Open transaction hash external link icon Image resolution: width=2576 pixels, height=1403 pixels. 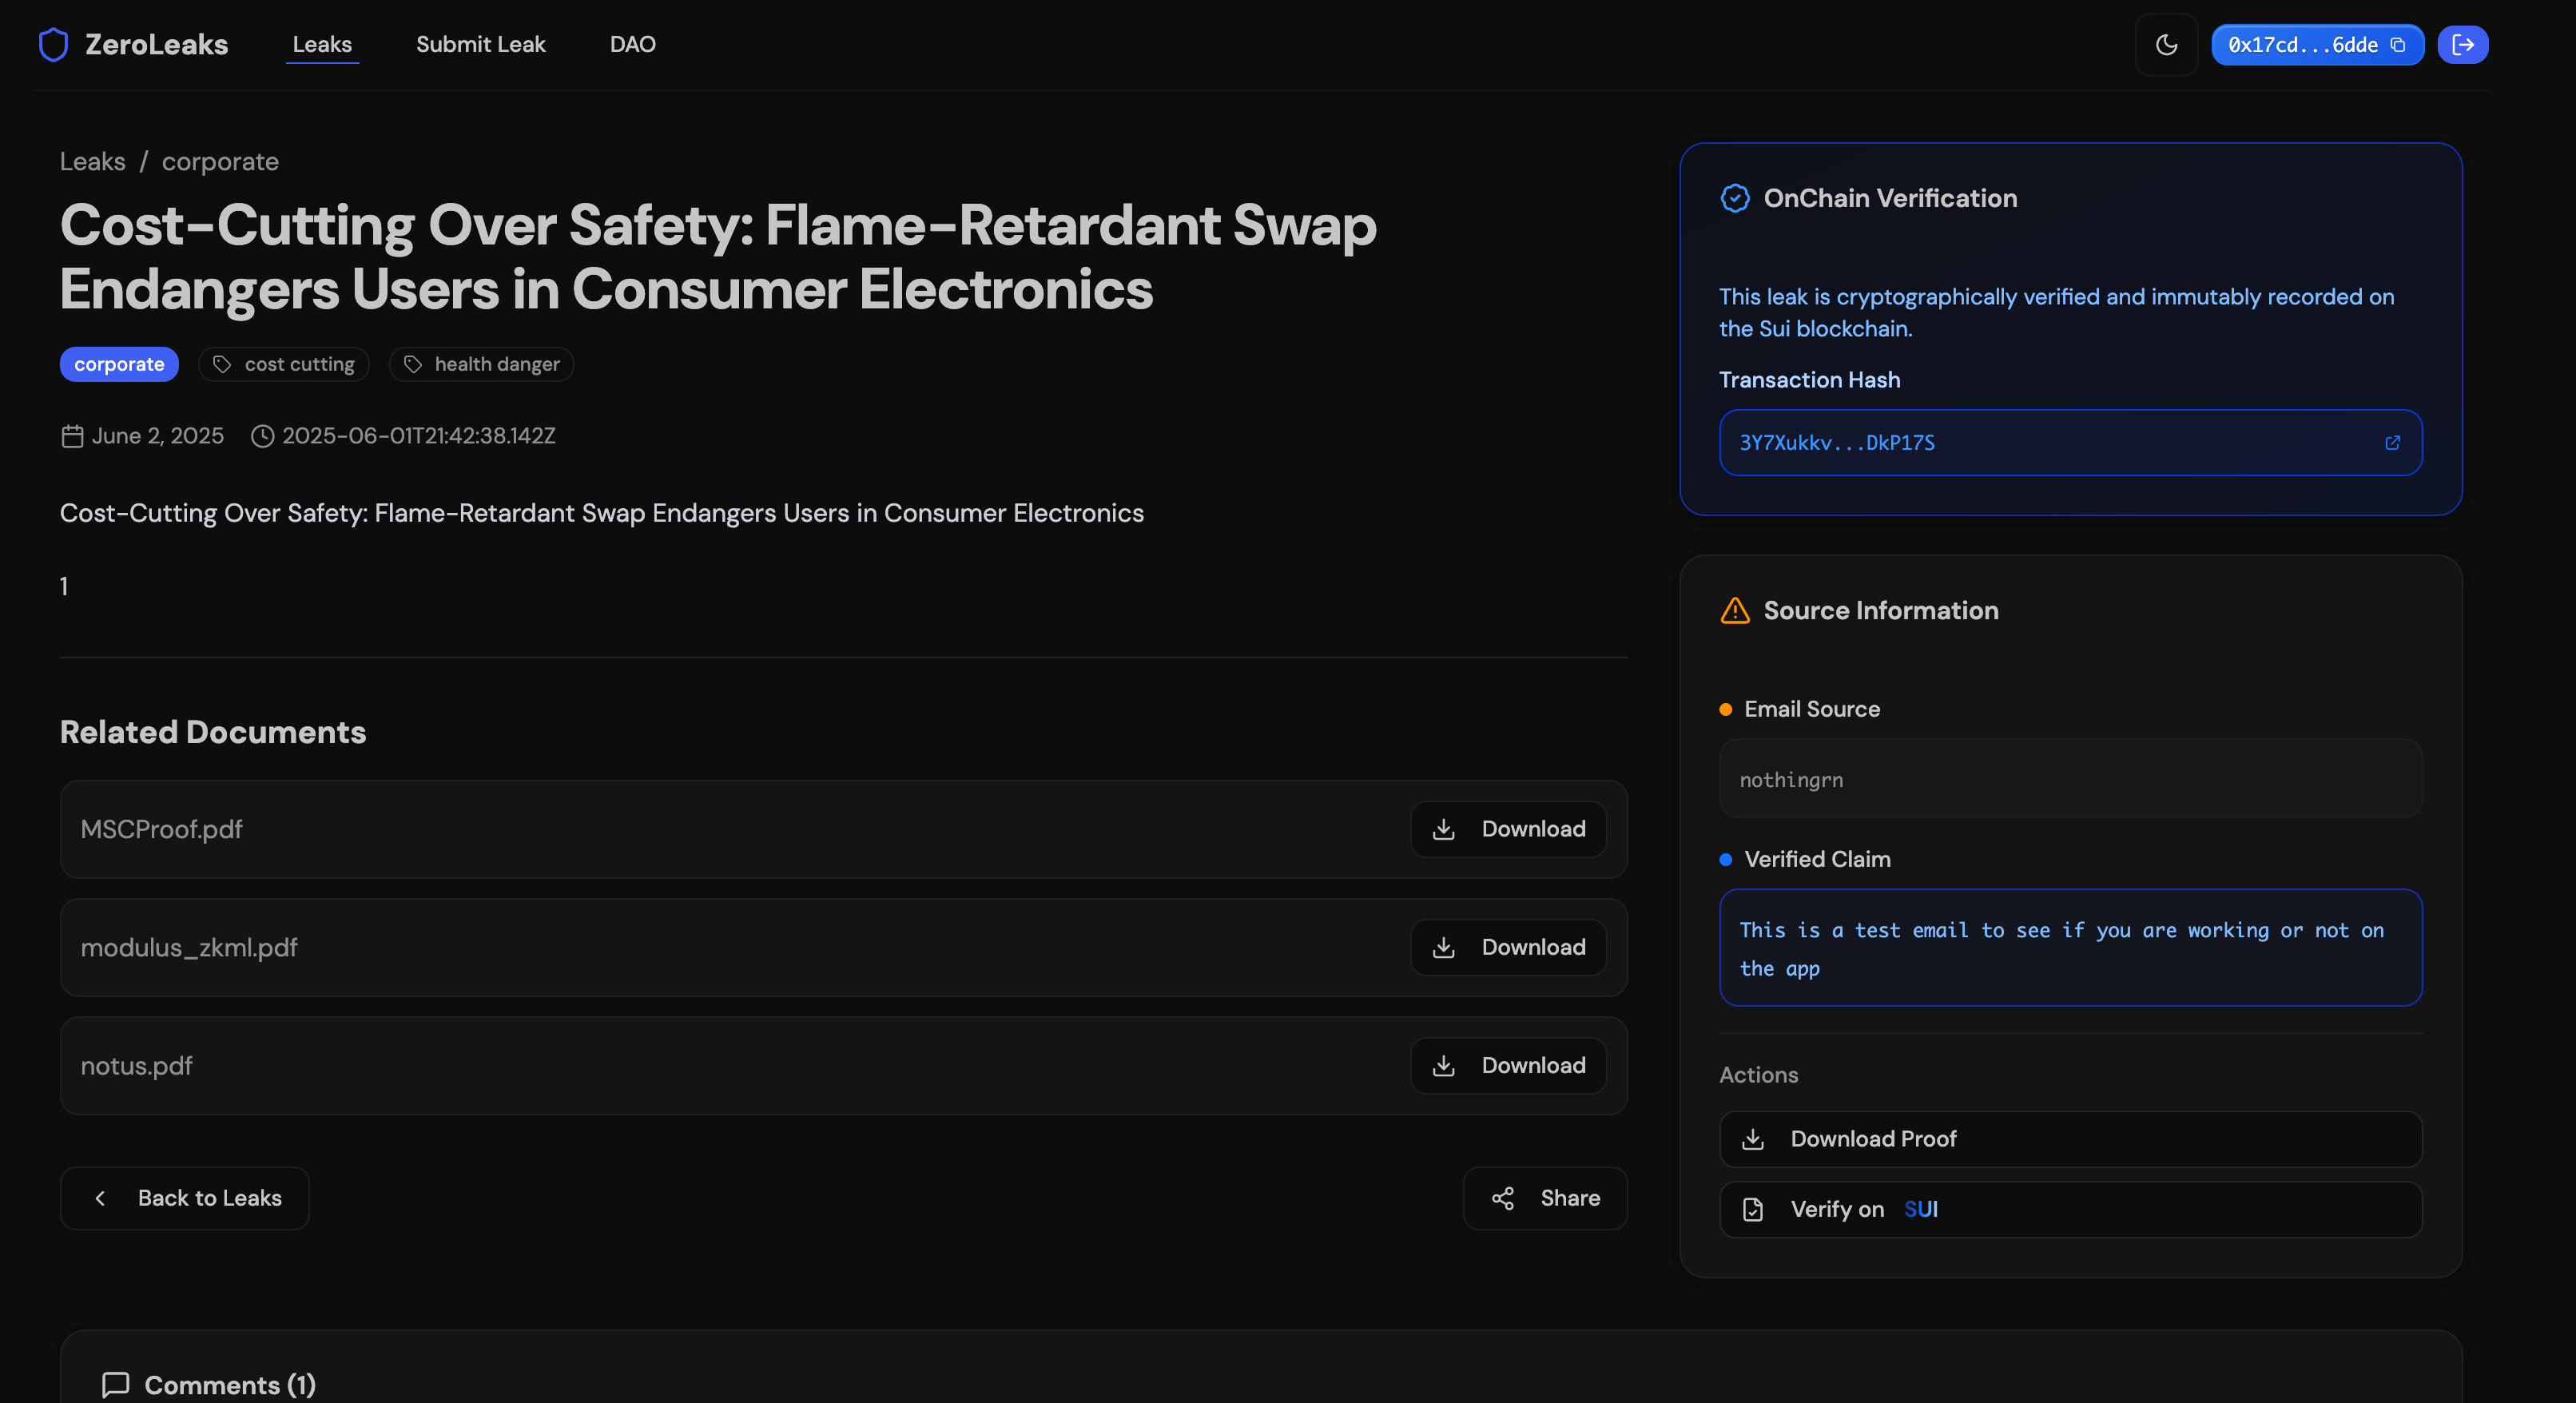(x=2392, y=443)
